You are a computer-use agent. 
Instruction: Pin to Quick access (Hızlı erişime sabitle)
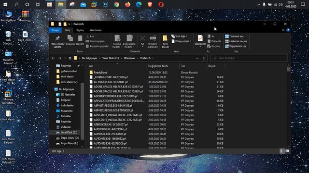[57, 41]
